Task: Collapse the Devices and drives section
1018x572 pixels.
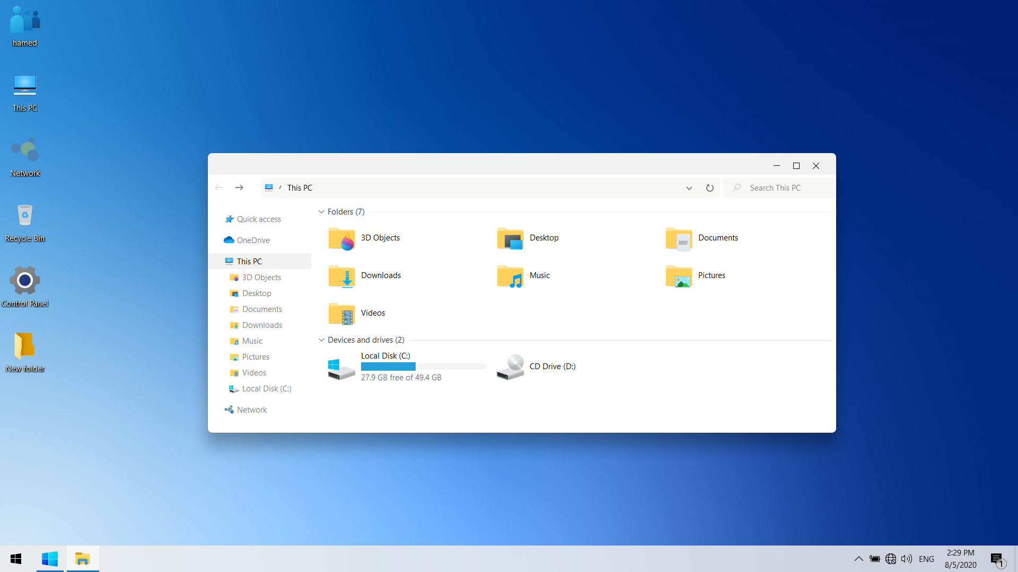Action: pyautogui.click(x=322, y=339)
